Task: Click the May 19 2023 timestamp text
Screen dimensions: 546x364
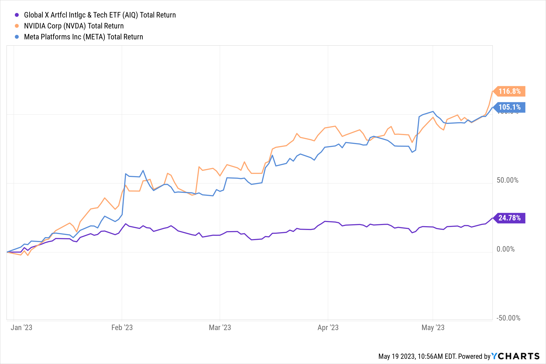Action: tap(417, 356)
